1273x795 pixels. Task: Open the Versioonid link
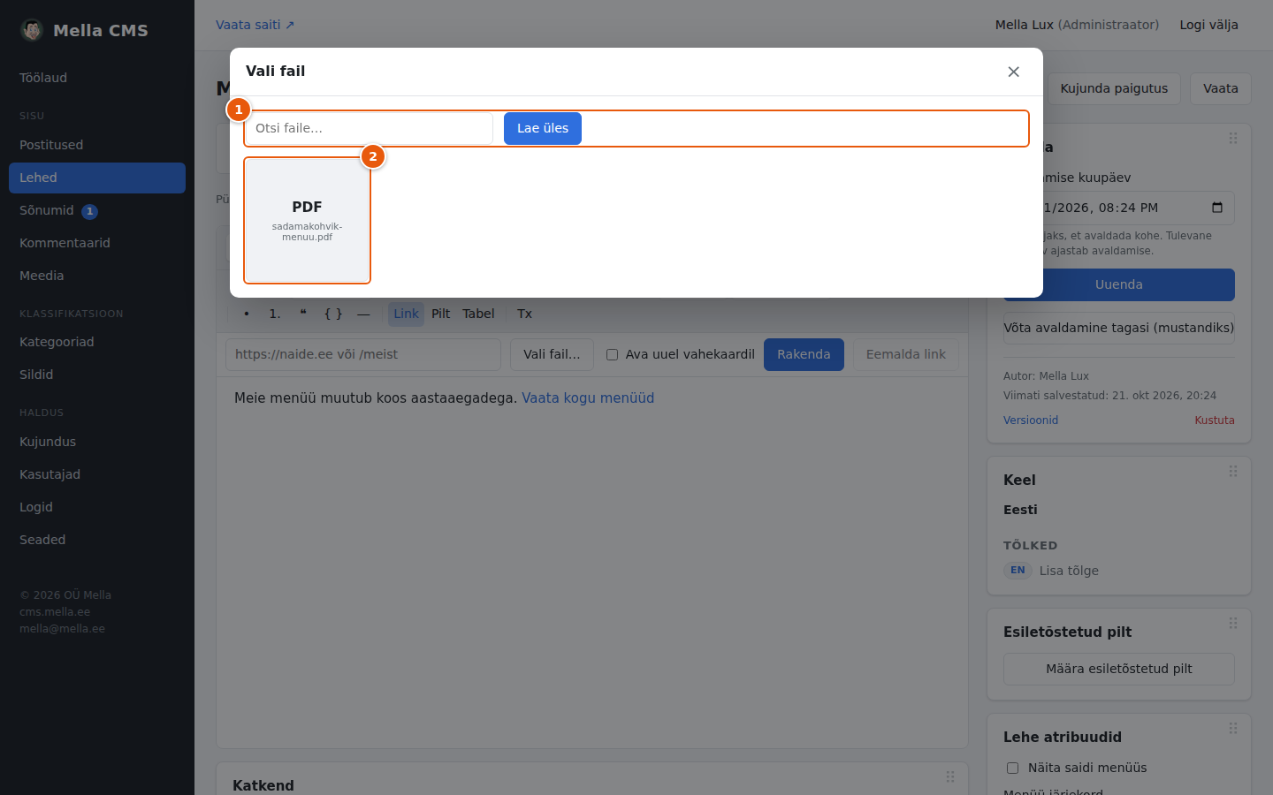tap(1031, 420)
